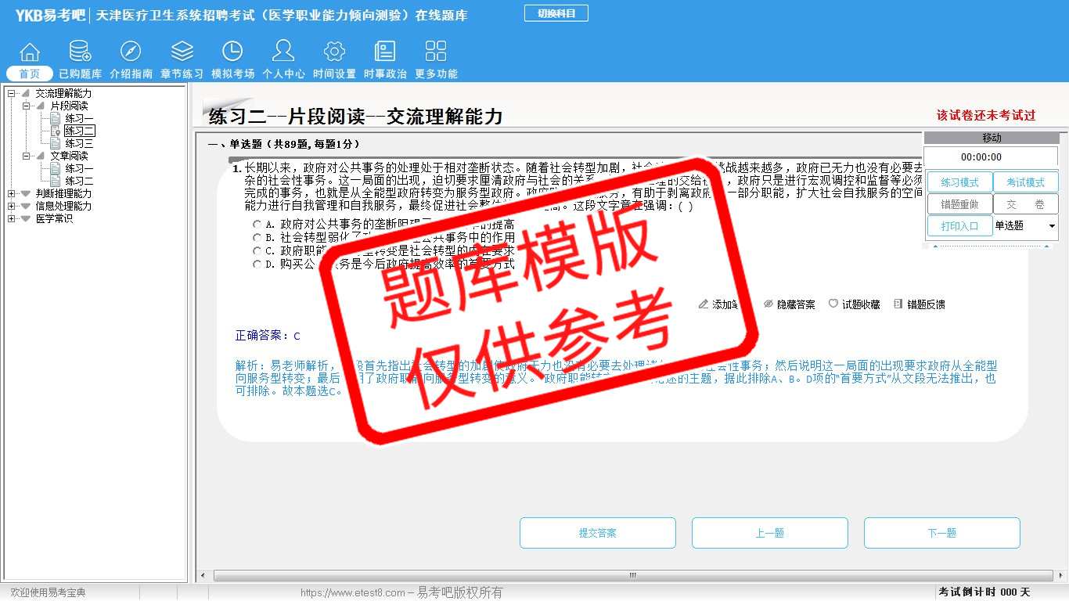This screenshot has height=601, width=1069.
Task: Open the 已购题库 database icon
Action: coord(80,52)
